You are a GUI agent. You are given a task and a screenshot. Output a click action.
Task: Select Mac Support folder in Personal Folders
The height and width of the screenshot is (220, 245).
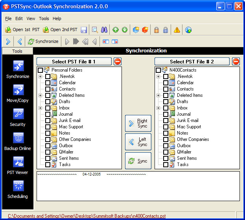(71, 127)
